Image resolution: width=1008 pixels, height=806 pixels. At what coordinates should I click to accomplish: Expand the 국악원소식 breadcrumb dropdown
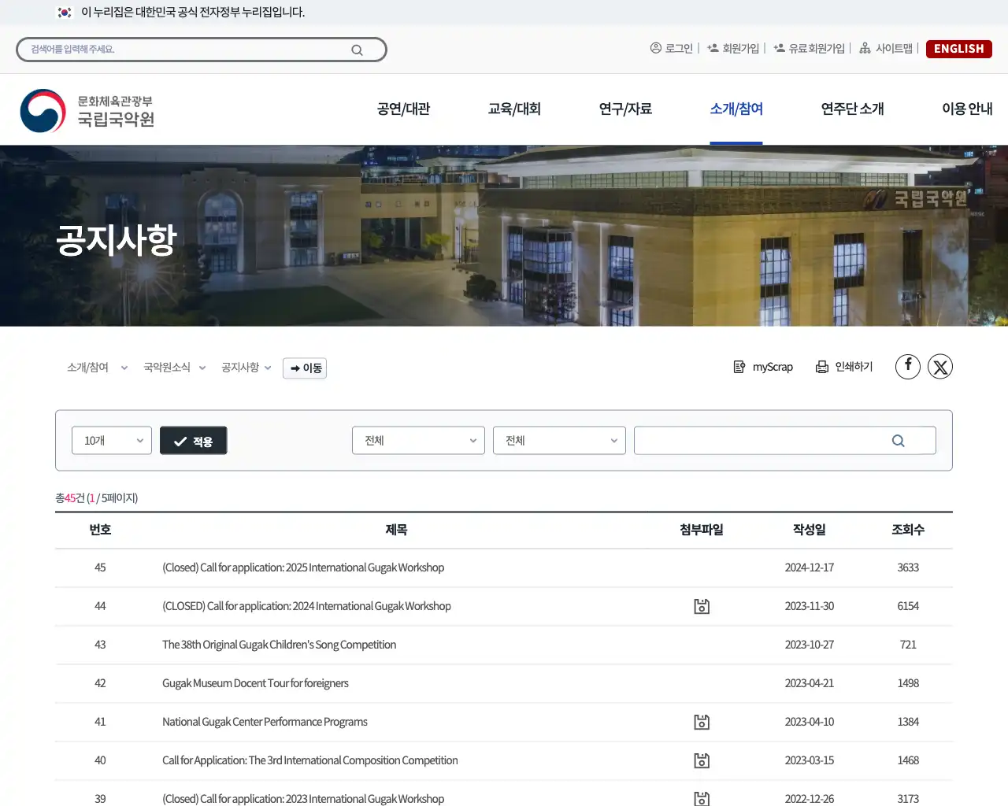pyautogui.click(x=173, y=368)
